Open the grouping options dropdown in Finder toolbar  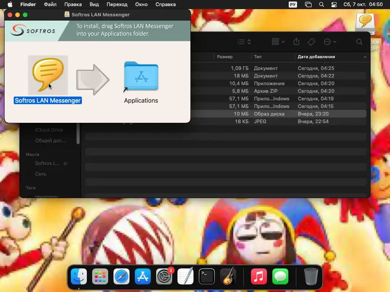[278, 42]
